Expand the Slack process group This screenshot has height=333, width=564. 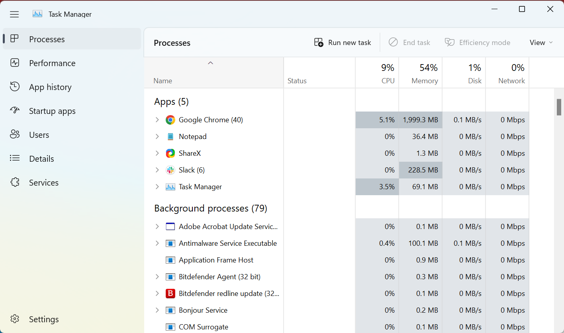pyautogui.click(x=157, y=170)
